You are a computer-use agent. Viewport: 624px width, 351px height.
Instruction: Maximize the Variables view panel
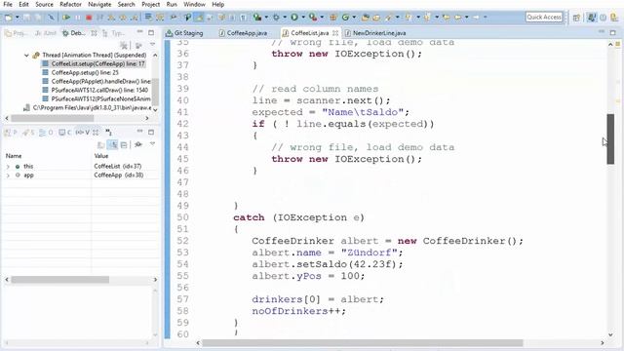click(x=151, y=132)
